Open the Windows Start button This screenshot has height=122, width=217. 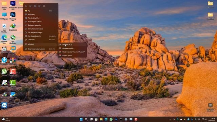[81, 119]
